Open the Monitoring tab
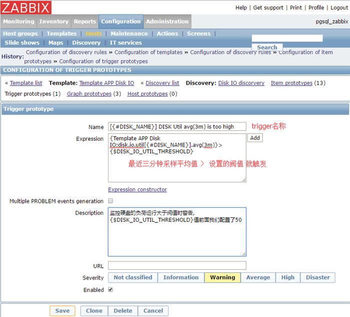 (x=18, y=22)
